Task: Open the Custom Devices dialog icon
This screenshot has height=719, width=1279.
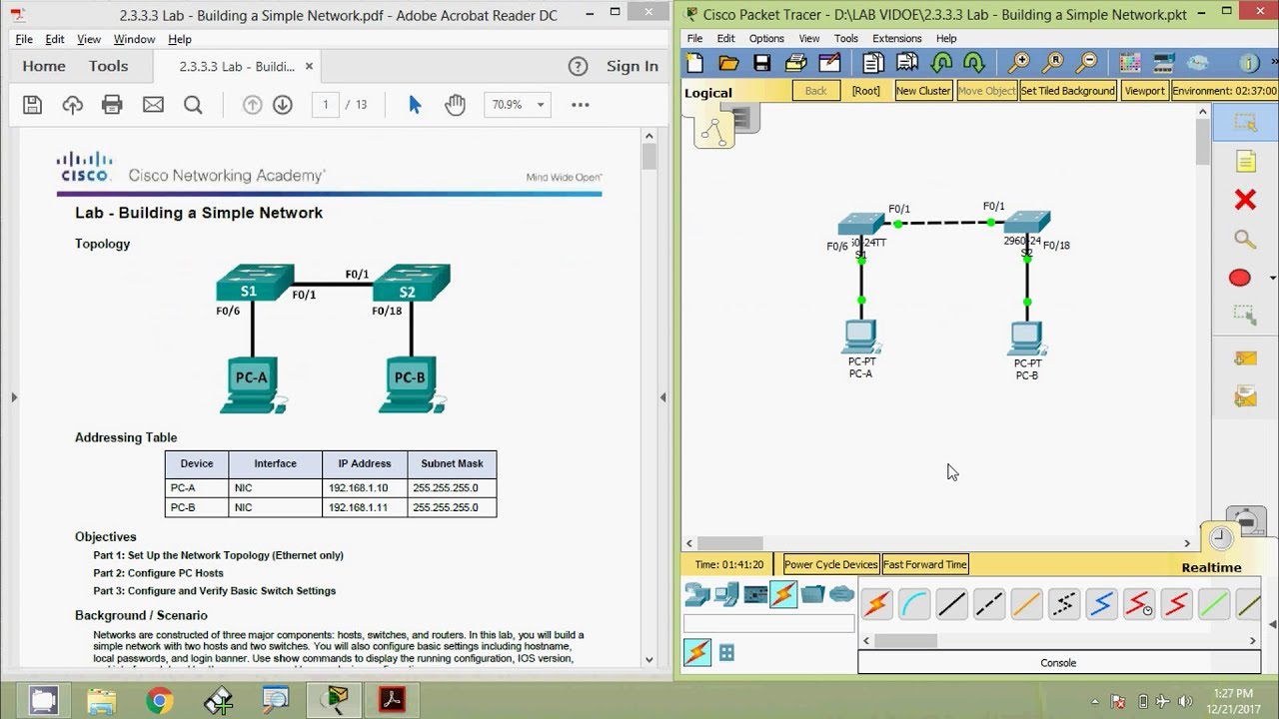Action: click(1164, 63)
